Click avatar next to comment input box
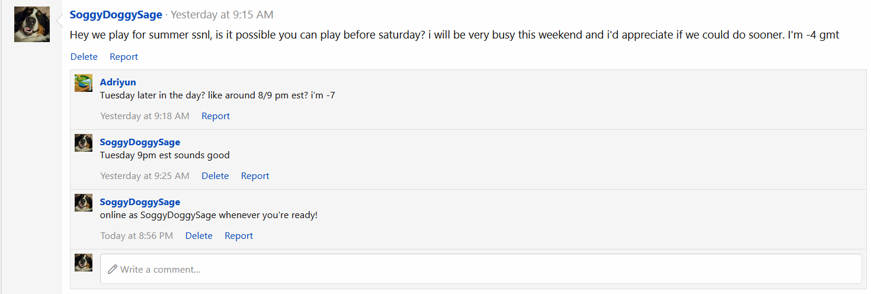This screenshot has width=871, height=294. coord(84,263)
